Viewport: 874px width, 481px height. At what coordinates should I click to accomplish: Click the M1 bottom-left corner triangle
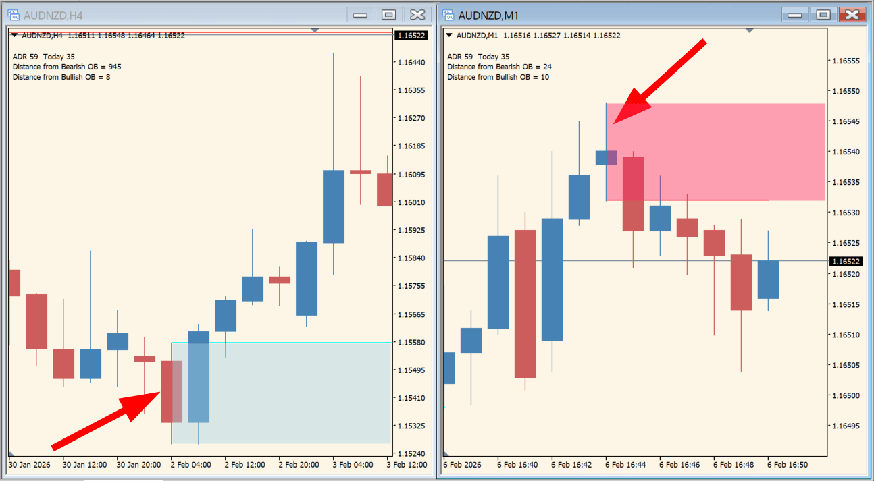point(446,454)
